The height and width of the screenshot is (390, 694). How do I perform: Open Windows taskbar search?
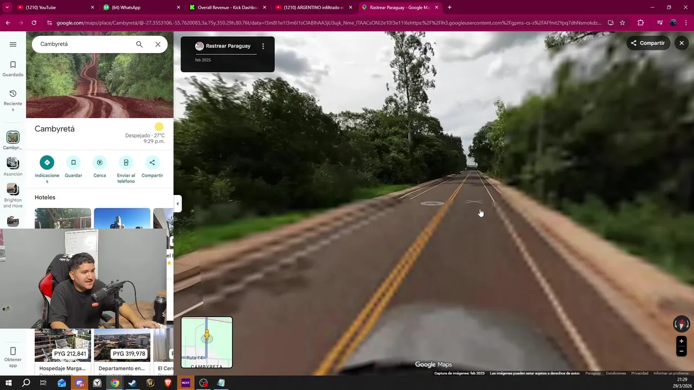(x=26, y=383)
